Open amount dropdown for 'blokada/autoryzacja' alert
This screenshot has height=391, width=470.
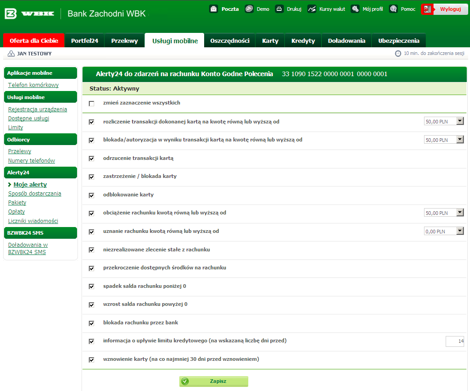click(x=444, y=140)
